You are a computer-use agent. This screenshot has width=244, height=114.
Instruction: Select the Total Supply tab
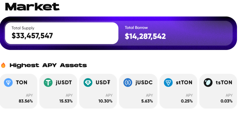click(62, 33)
